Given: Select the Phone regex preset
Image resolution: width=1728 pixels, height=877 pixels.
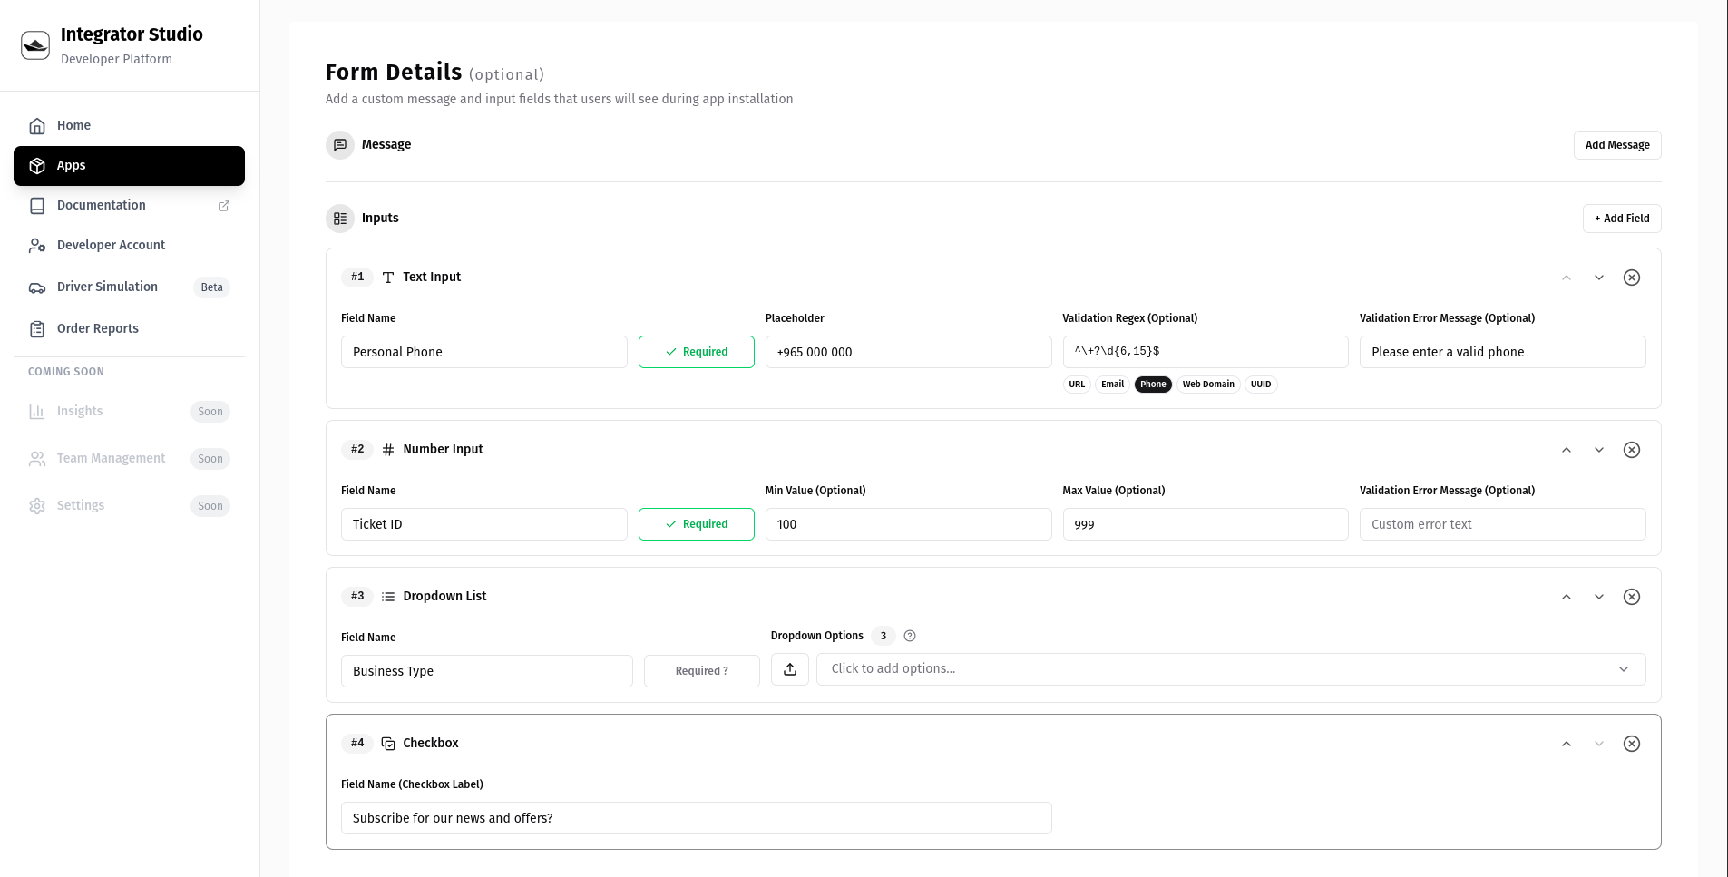Looking at the screenshot, I should tap(1152, 384).
